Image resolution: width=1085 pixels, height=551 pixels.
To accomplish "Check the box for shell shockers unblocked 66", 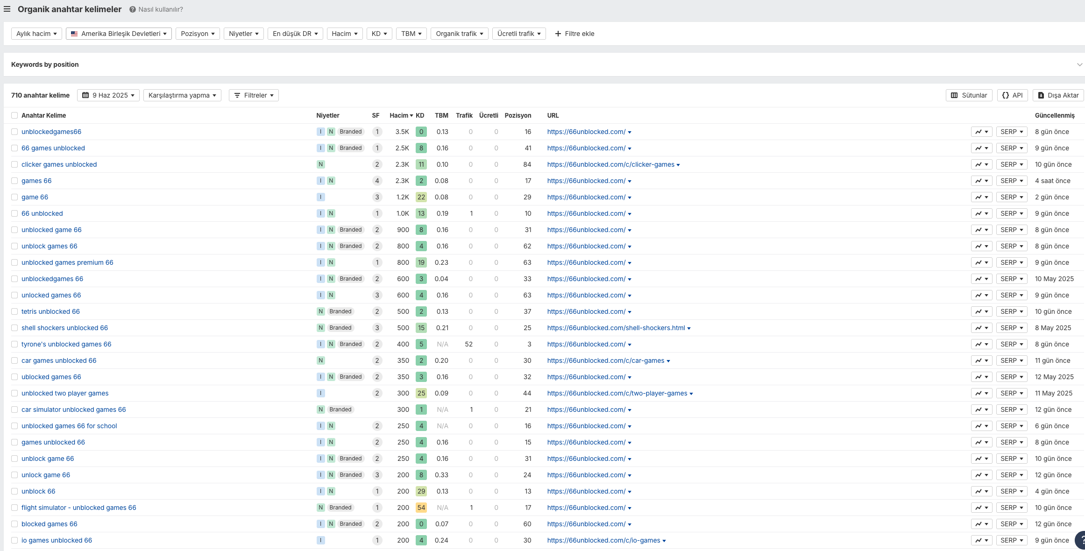I will (x=14, y=328).
